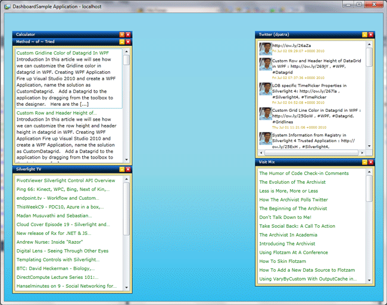
Task: Open Using Flotzam At A Conference
Action: click(294, 253)
